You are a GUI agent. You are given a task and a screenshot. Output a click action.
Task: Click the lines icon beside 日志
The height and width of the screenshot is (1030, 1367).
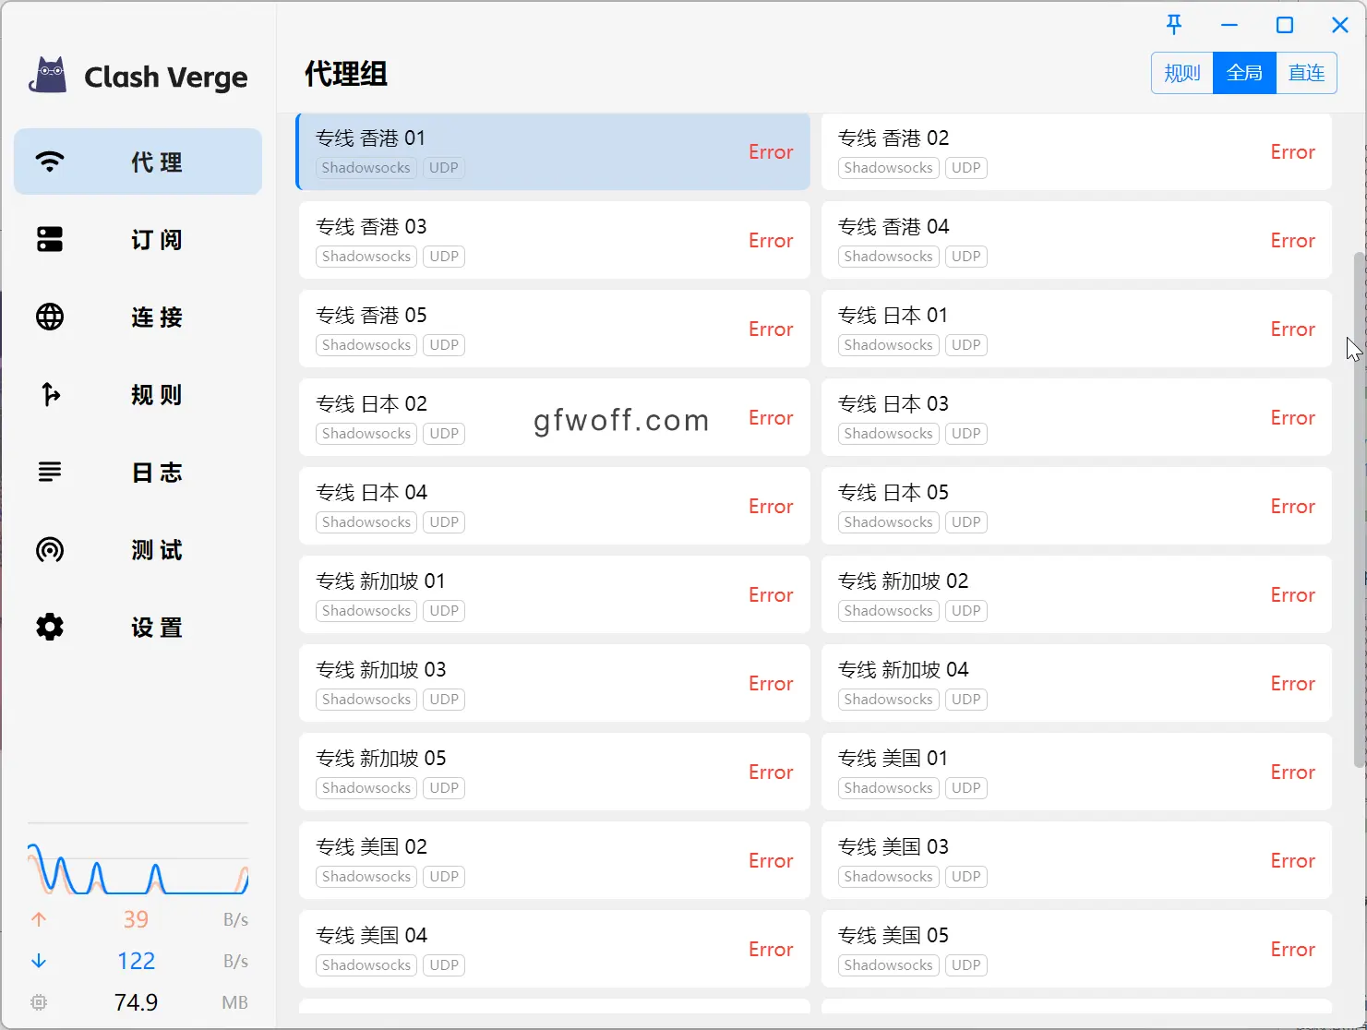(50, 472)
